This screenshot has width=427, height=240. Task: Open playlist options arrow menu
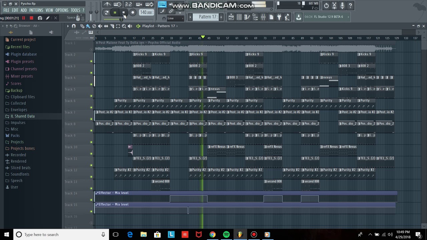(x=68, y=26)
